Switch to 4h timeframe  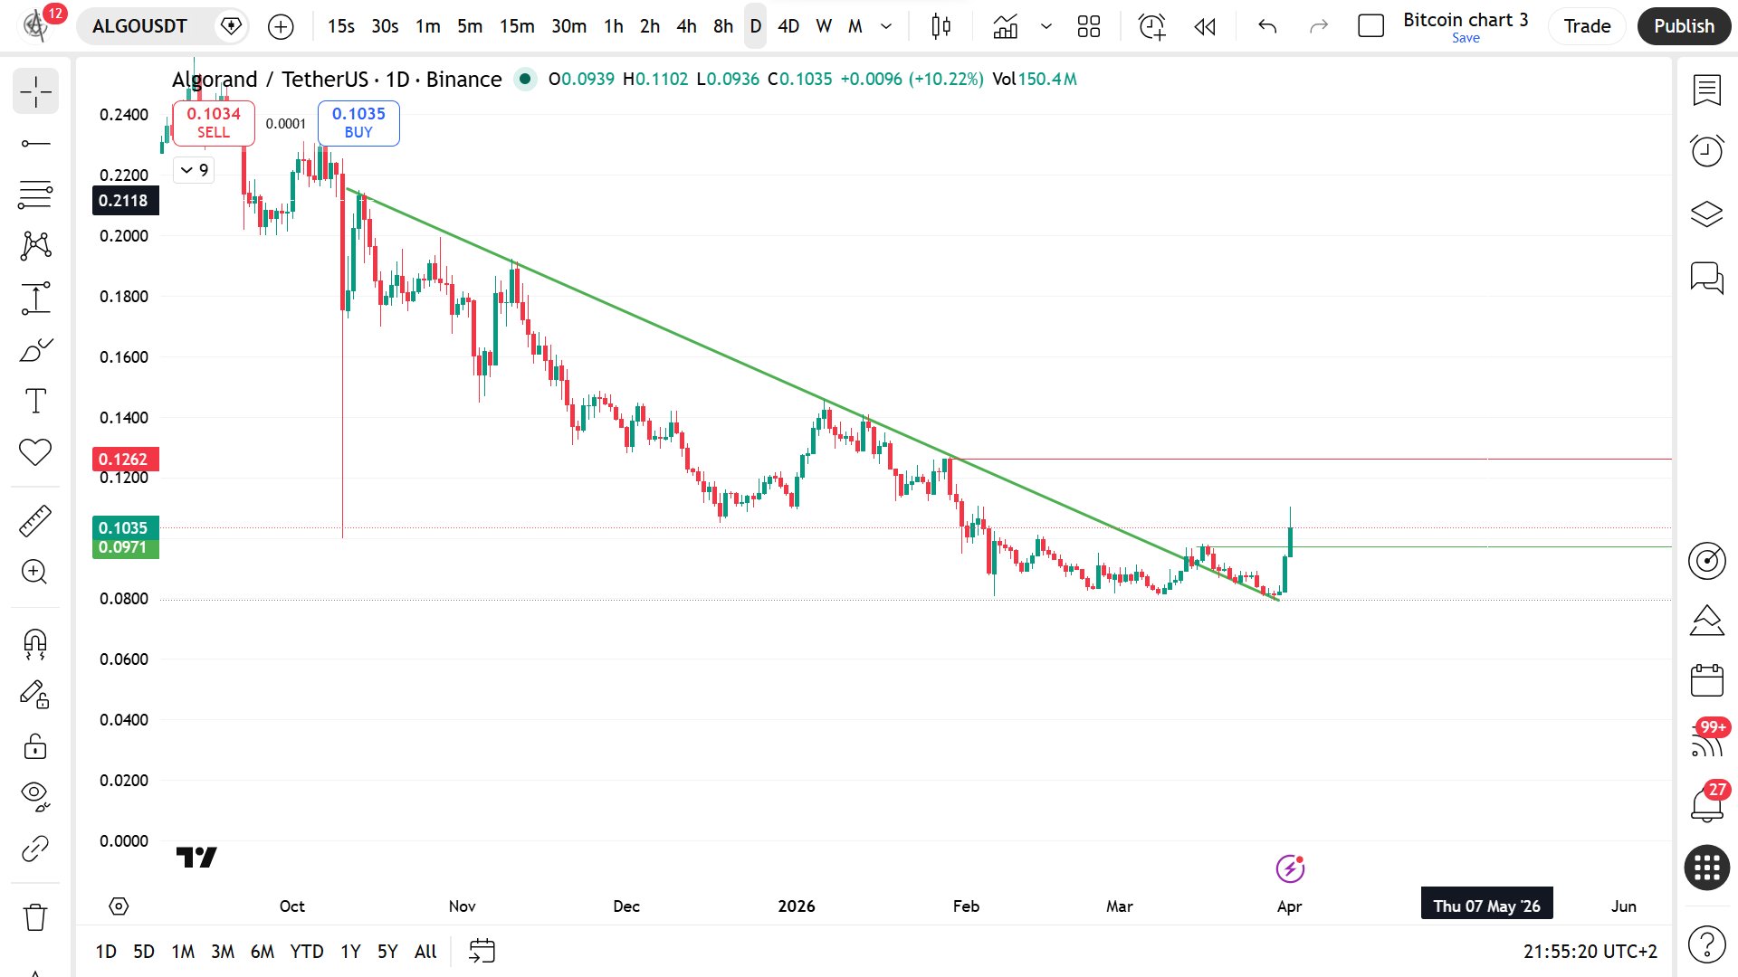tap(686, 26)
